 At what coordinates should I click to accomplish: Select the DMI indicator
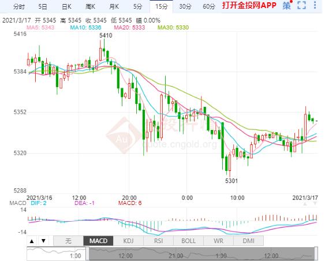249,241
